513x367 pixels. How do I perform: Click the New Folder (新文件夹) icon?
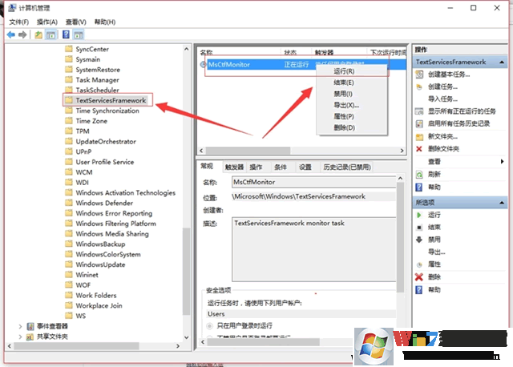419,137
